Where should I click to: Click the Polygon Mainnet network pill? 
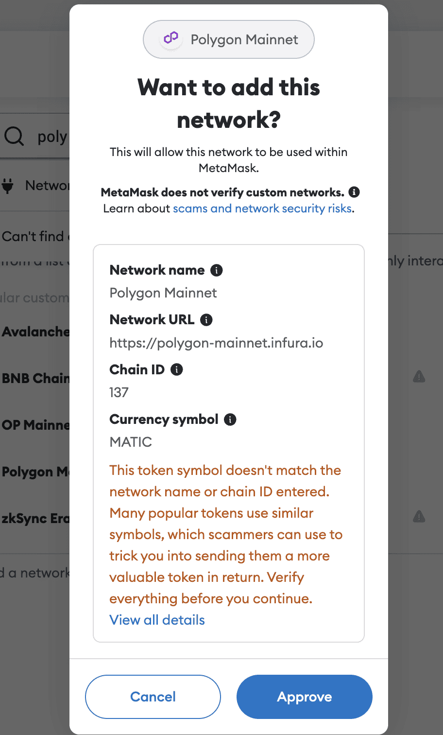point(229,39)
